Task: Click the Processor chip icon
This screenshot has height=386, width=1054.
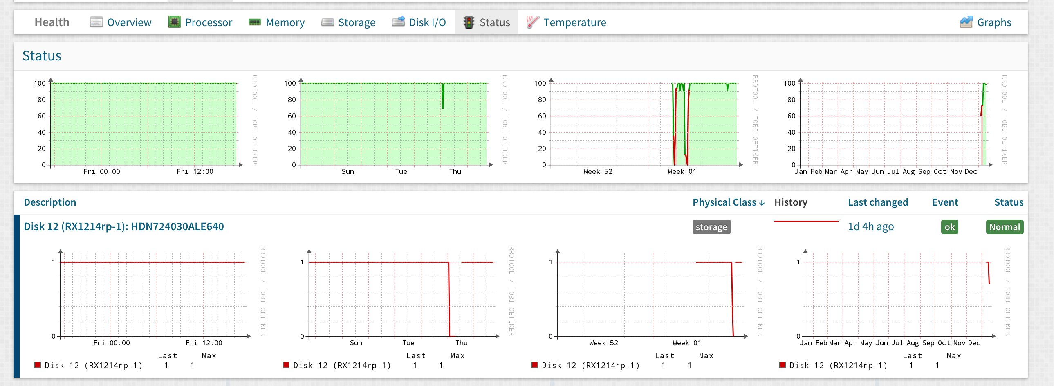Action: (174, 22)
